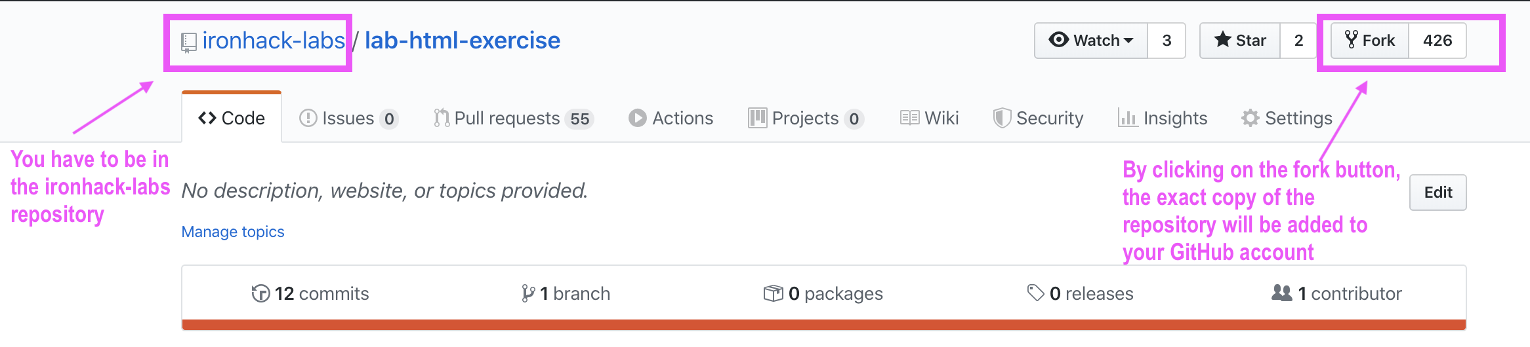Fork the repository with the Fork button
Viewport: 1530px width, 347px height.
point(1370,41)
